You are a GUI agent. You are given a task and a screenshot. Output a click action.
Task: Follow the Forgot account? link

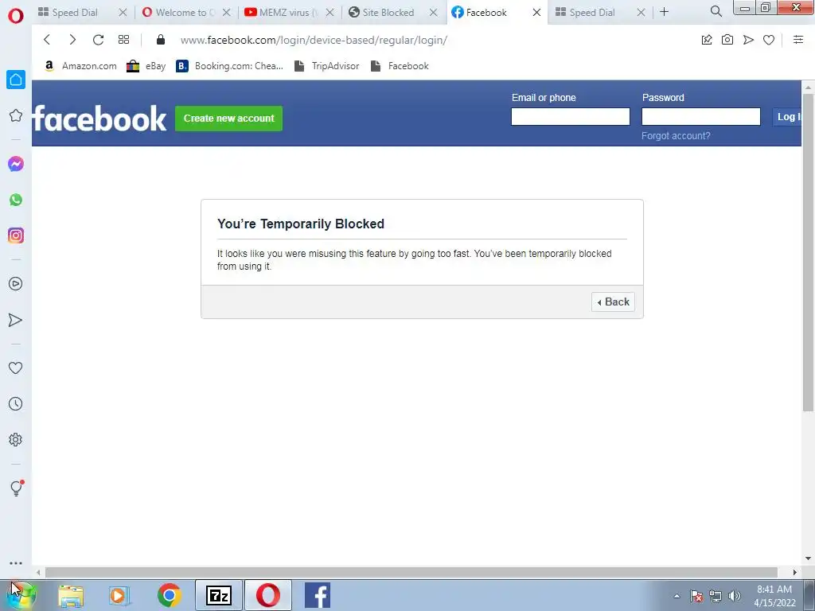[x=676, y=135]
